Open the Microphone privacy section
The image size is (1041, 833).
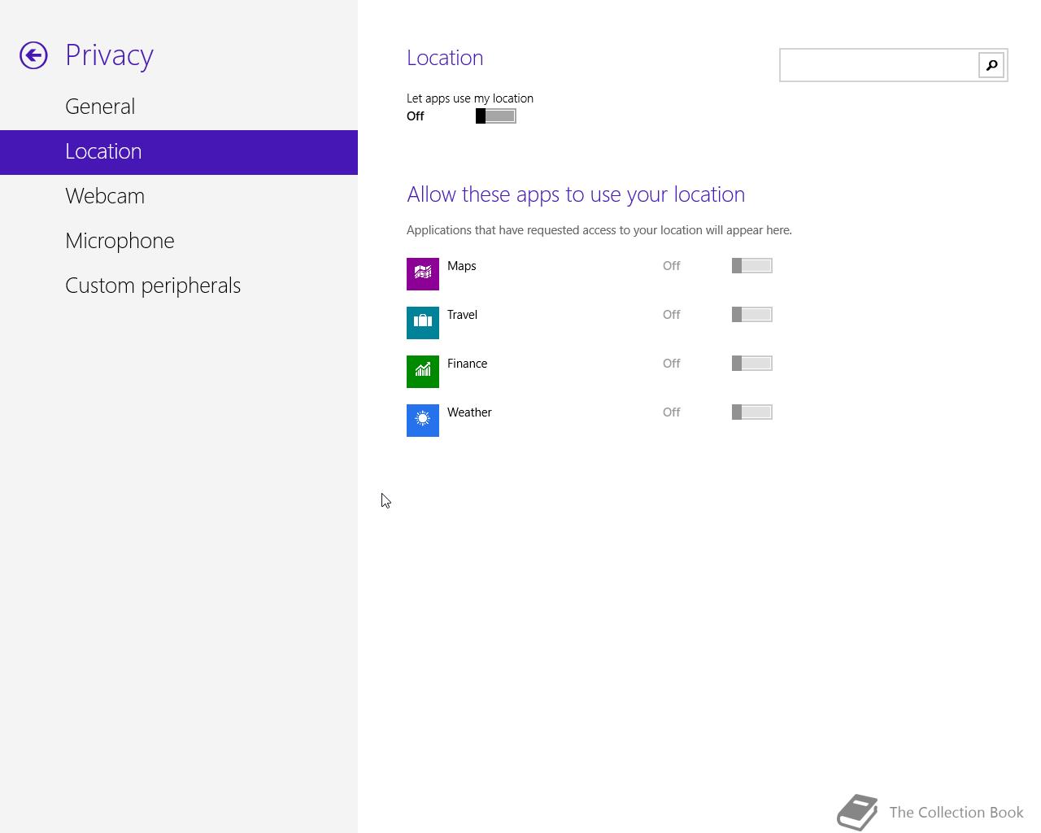point(179,241)
